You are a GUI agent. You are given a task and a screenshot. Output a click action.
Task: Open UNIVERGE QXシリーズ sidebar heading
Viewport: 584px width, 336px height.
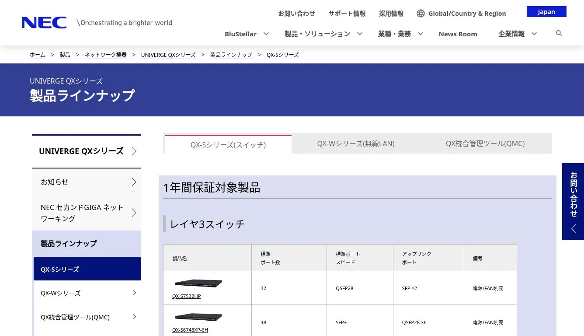[x=87, y=151]
